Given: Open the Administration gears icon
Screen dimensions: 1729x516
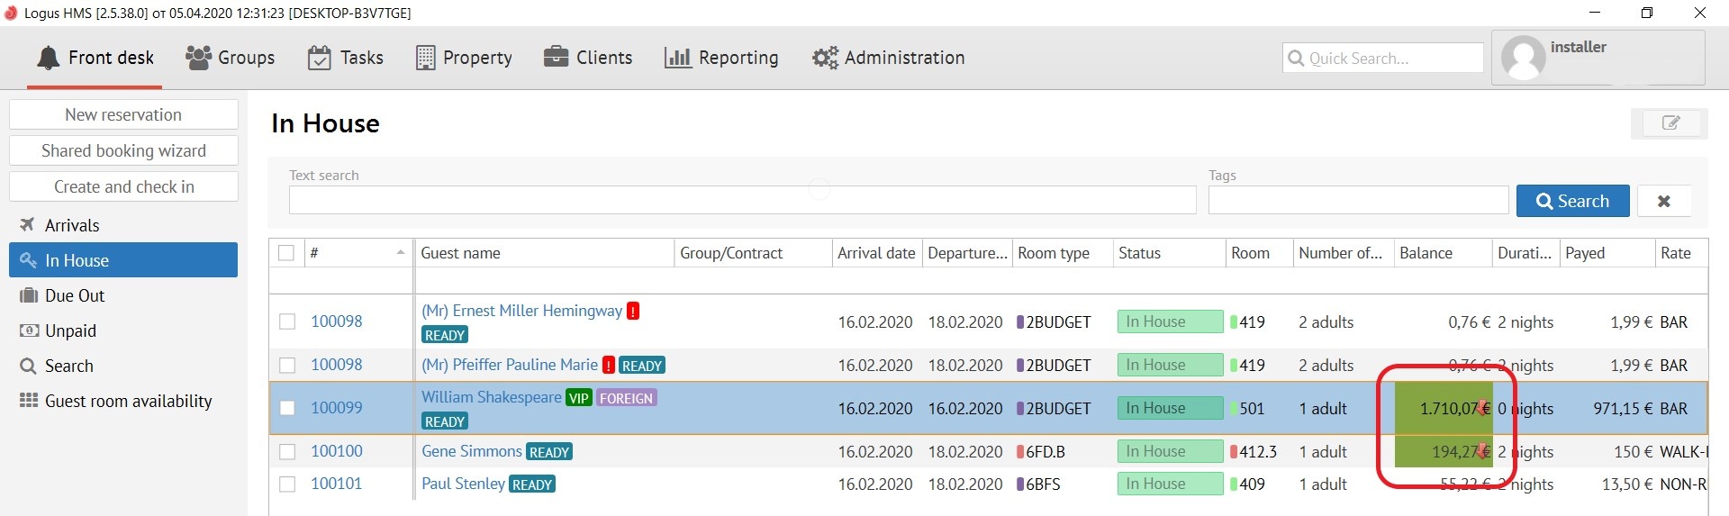Looking at the screenshot, I should 825,58.
